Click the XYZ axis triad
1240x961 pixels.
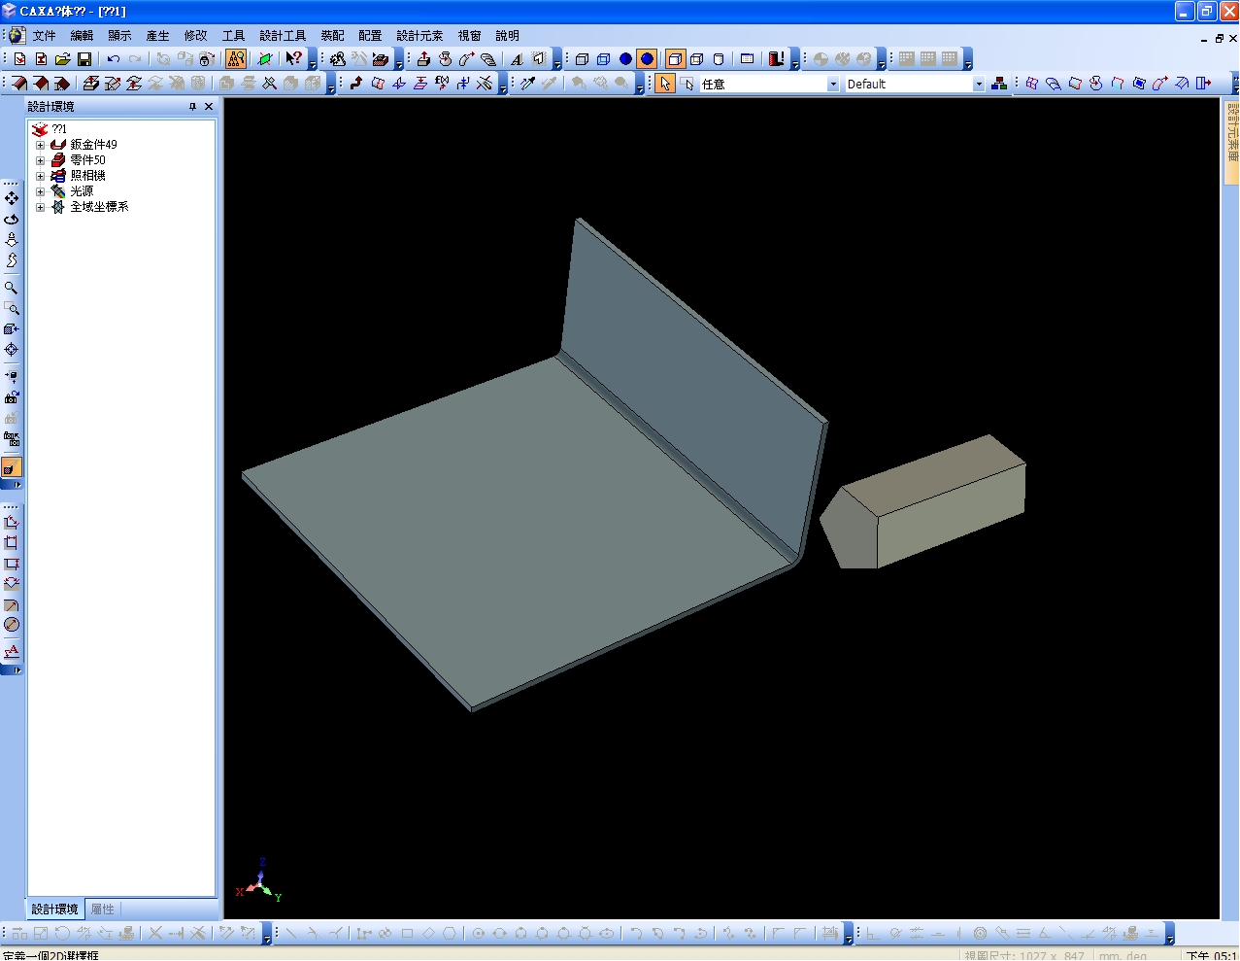tap(258, 880)
